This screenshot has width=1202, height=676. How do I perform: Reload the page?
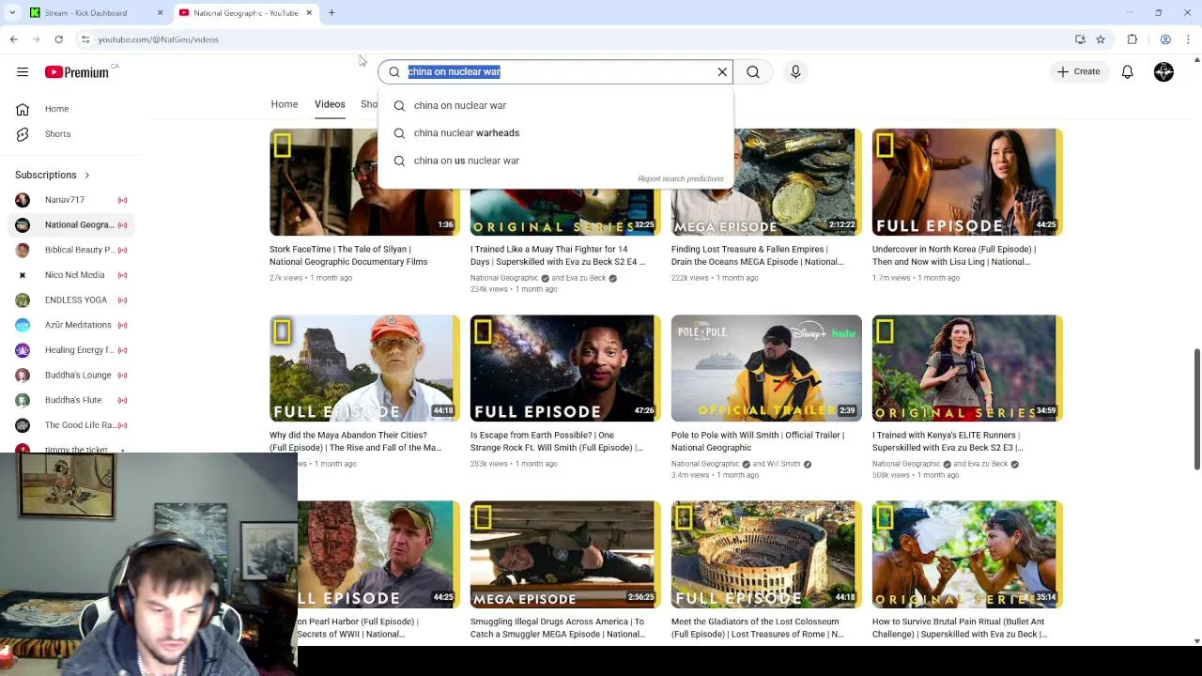coord(58,39)
